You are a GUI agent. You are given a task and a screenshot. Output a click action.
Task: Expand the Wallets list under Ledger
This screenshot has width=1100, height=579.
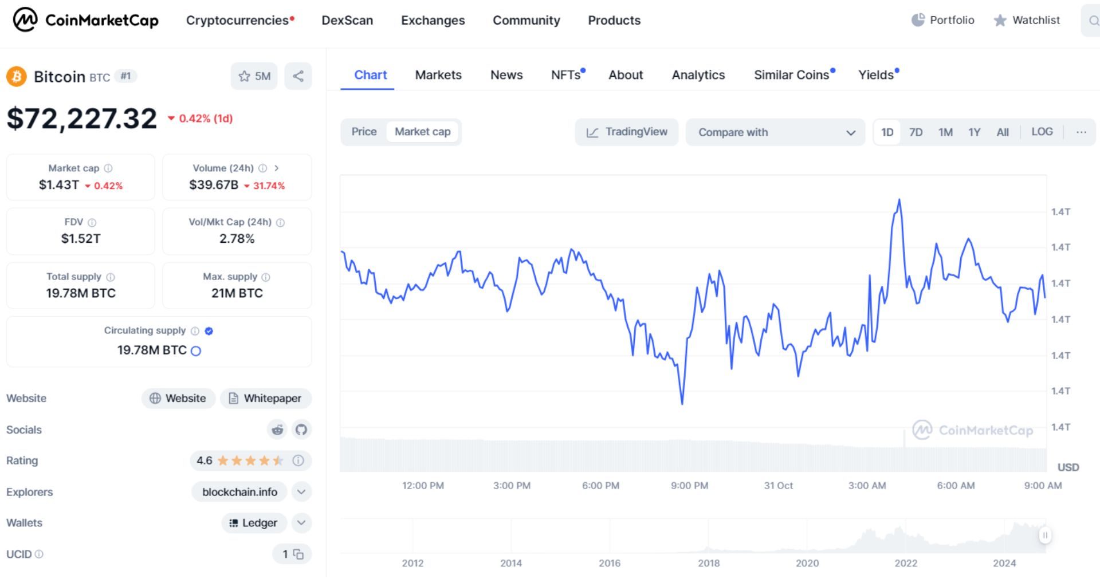point(300,522)
